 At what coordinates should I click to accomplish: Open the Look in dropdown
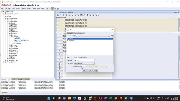[109, 36]
